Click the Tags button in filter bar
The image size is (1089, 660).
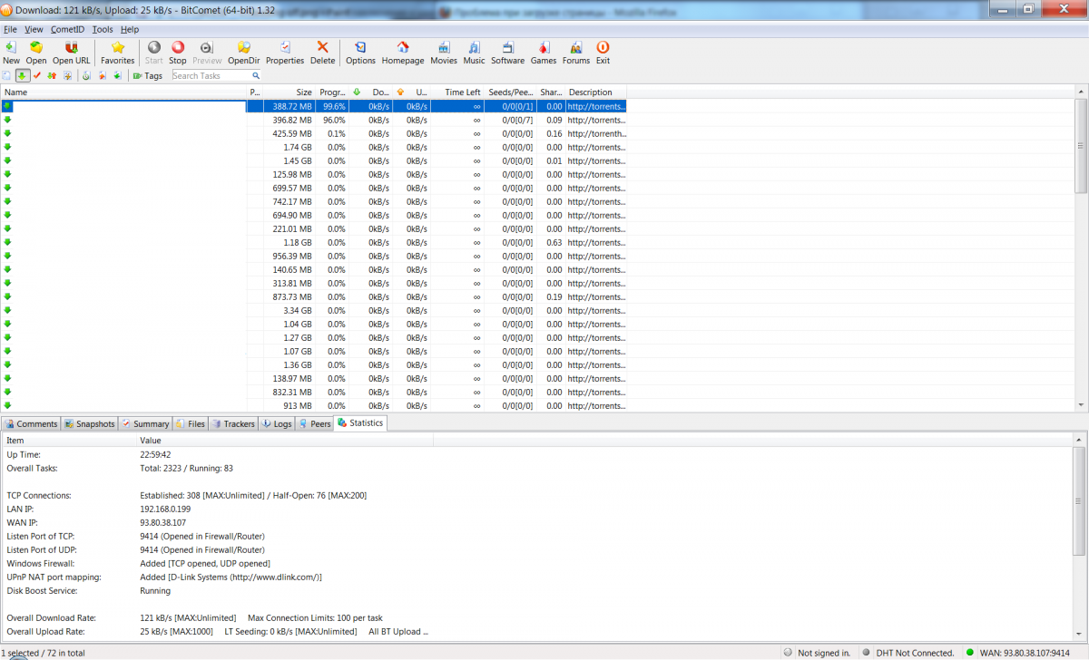[147, 76]
